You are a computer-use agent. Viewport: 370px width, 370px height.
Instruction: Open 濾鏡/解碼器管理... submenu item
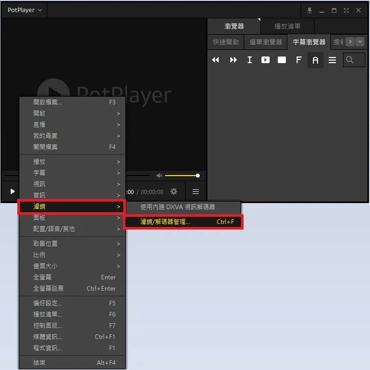tap(183, 222)
